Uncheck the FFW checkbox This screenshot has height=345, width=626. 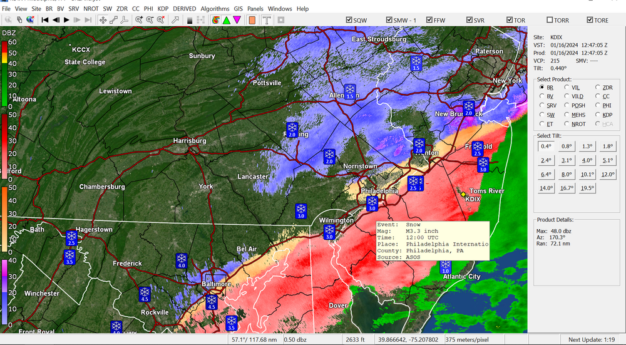[x=436, y=20]
